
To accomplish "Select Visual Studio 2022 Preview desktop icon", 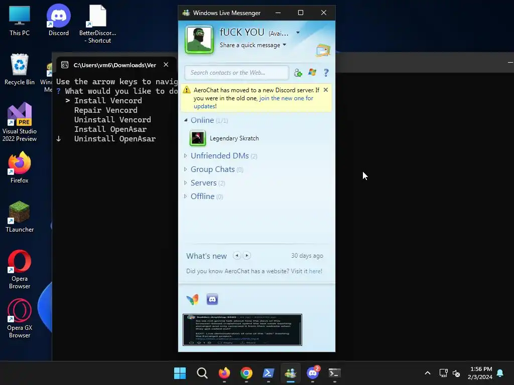I will click(20, 122).
